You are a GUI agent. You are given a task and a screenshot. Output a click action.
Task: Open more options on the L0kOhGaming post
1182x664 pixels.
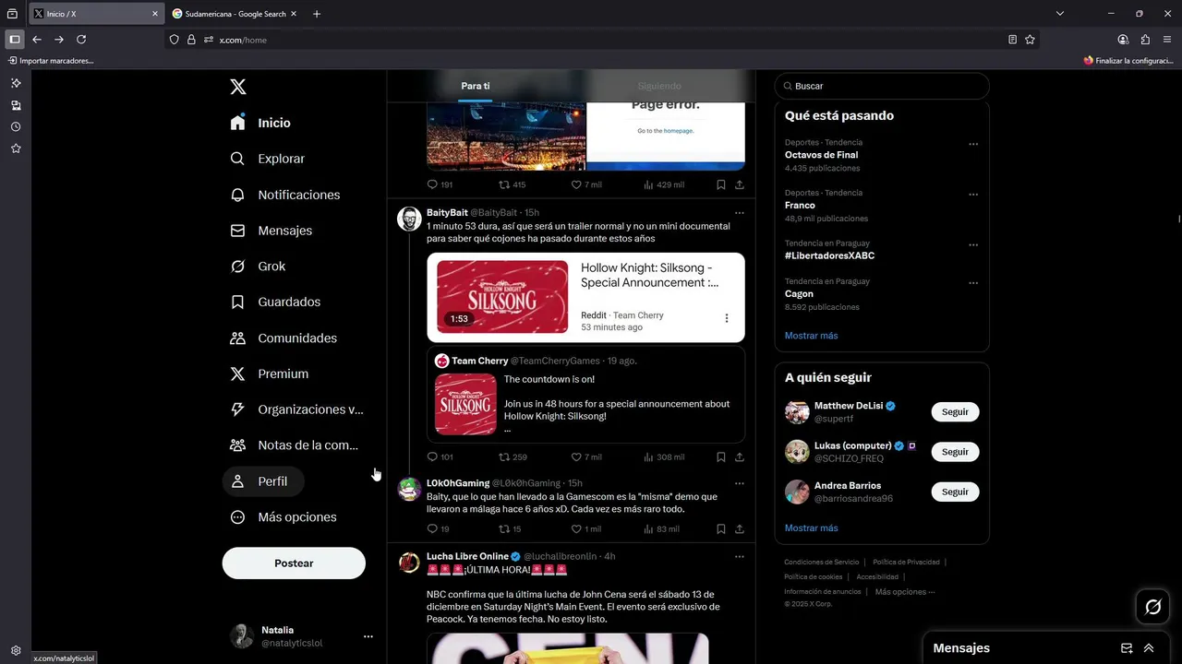pos(739,483)
